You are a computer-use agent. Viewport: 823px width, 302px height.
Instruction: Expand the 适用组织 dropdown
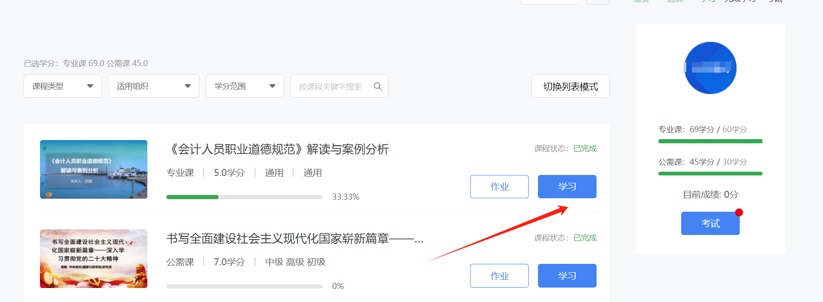[x=154, y=86]
